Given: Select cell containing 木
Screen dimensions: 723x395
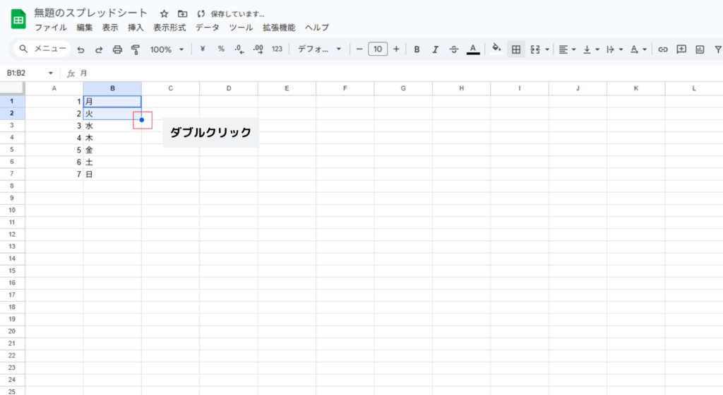Looking at the screenshot, I should point(112,138).
